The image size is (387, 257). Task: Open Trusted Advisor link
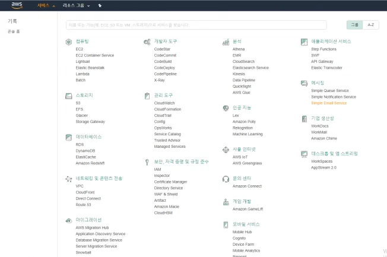pyautogui.click(x=167, y=140)
